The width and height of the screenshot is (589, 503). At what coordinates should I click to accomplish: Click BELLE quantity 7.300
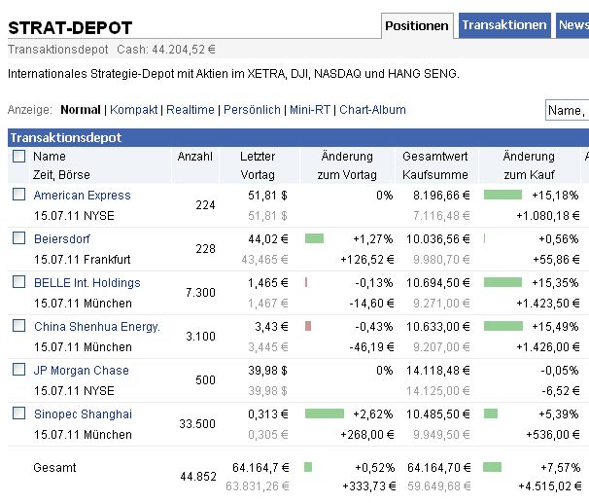coord(200,293)
